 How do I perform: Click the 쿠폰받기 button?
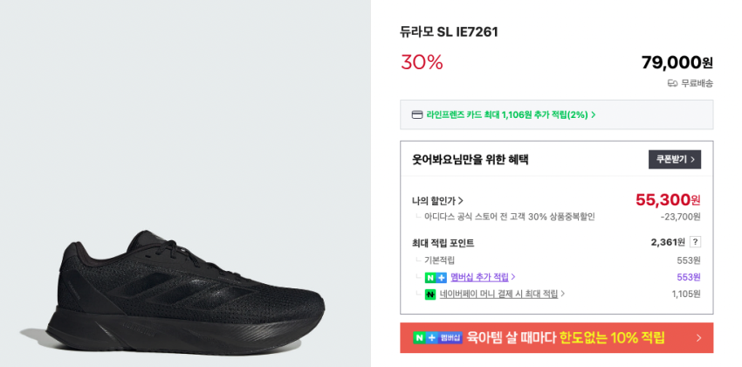(x=674, y=159)
